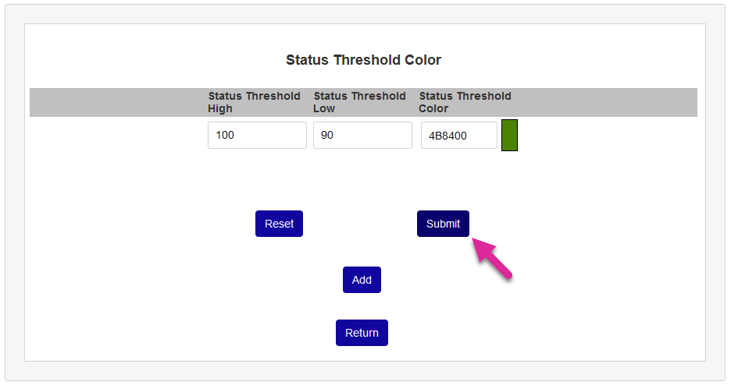Click the pink arrow annotation
731x385 pixels.
[492, 258]
